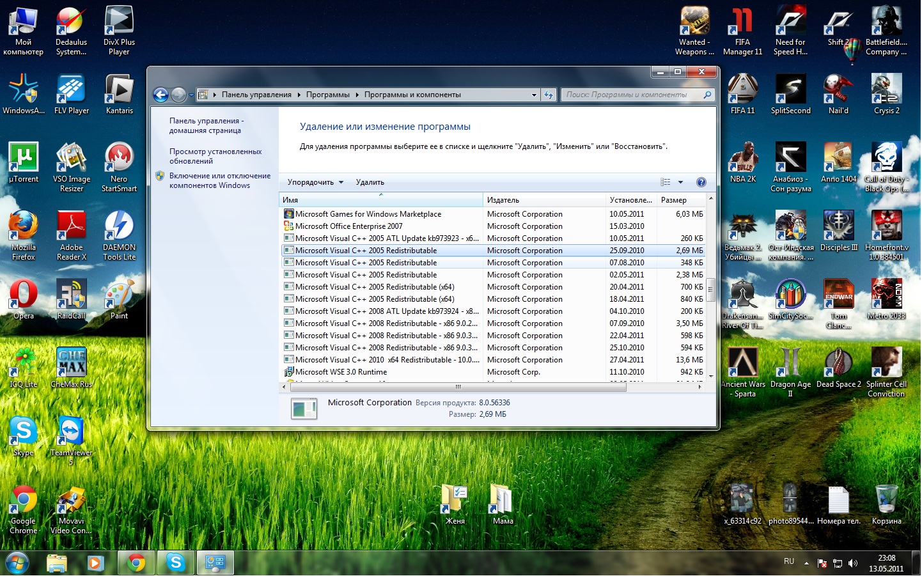Screen dimensions: 922x576
Task: Select Номера тел. text file
Action: coord(839,505)
